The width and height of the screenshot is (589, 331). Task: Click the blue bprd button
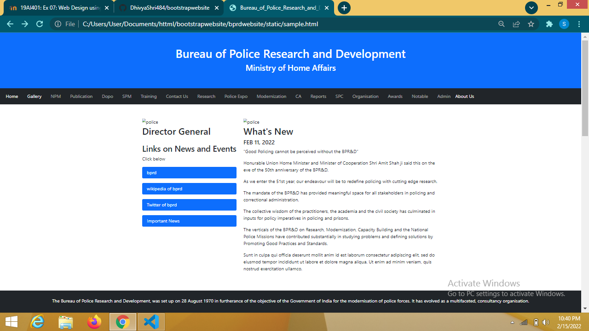pyautogui.click(x=189, y=173)
